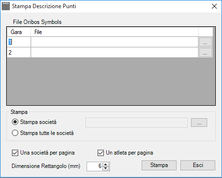Screen dimensions: 222x178
Task: Click the Stampa print button
Action: pos(159,165)
